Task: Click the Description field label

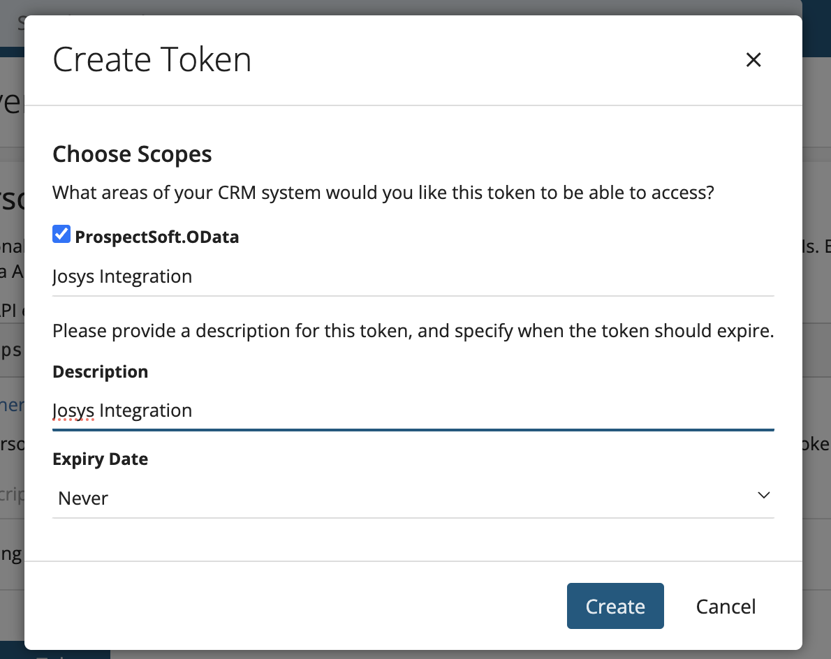Action: [x=100, y=372]
